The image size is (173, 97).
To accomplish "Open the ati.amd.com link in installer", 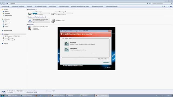I will (103, 59).
